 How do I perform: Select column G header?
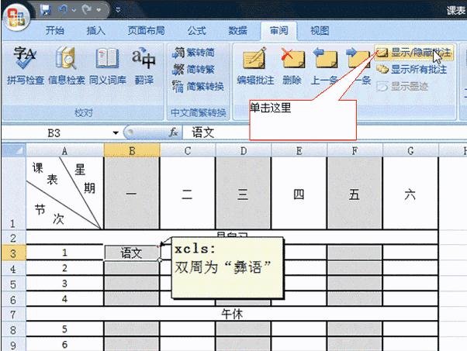tap(410, 151)
